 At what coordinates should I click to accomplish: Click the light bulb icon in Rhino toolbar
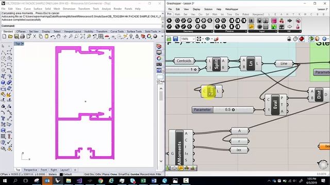pyautogui.click(x=131, y=36)
